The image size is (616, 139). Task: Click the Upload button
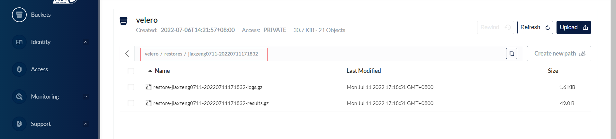click(x=574, y=27)
